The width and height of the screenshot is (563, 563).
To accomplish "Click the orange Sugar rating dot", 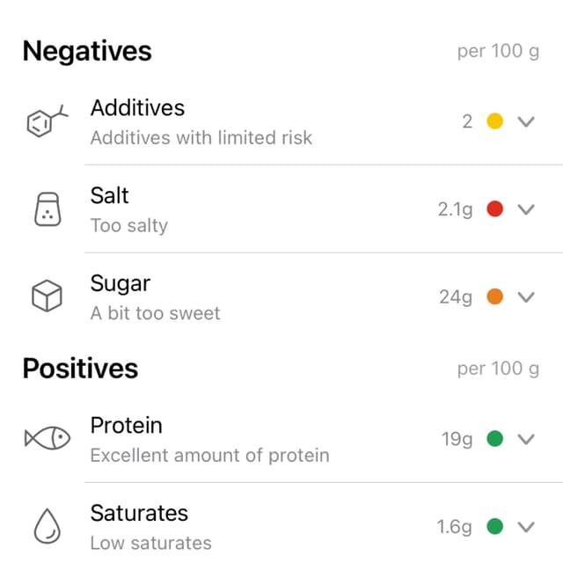I will (494, 296).
